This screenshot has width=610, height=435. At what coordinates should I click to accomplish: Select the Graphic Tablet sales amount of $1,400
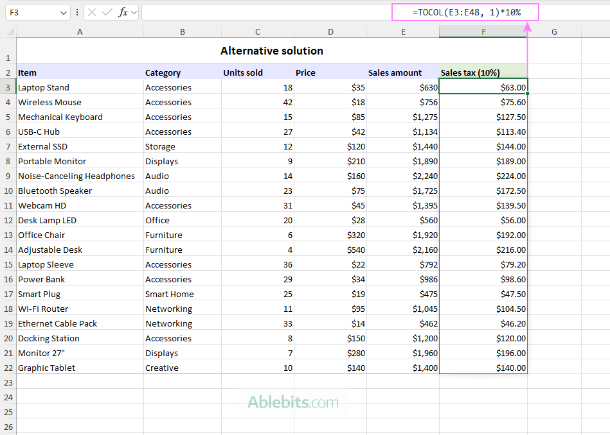coord(404,368)
